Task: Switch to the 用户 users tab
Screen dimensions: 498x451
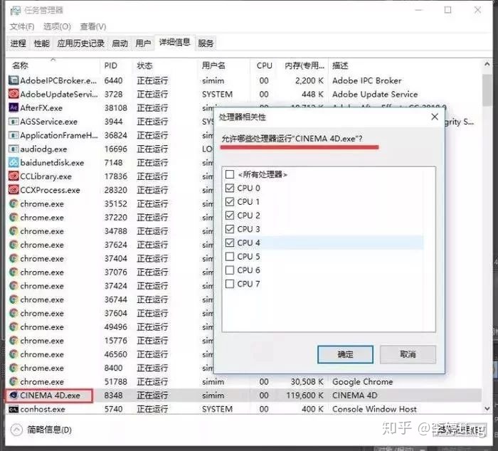Action: click(143, 43)
